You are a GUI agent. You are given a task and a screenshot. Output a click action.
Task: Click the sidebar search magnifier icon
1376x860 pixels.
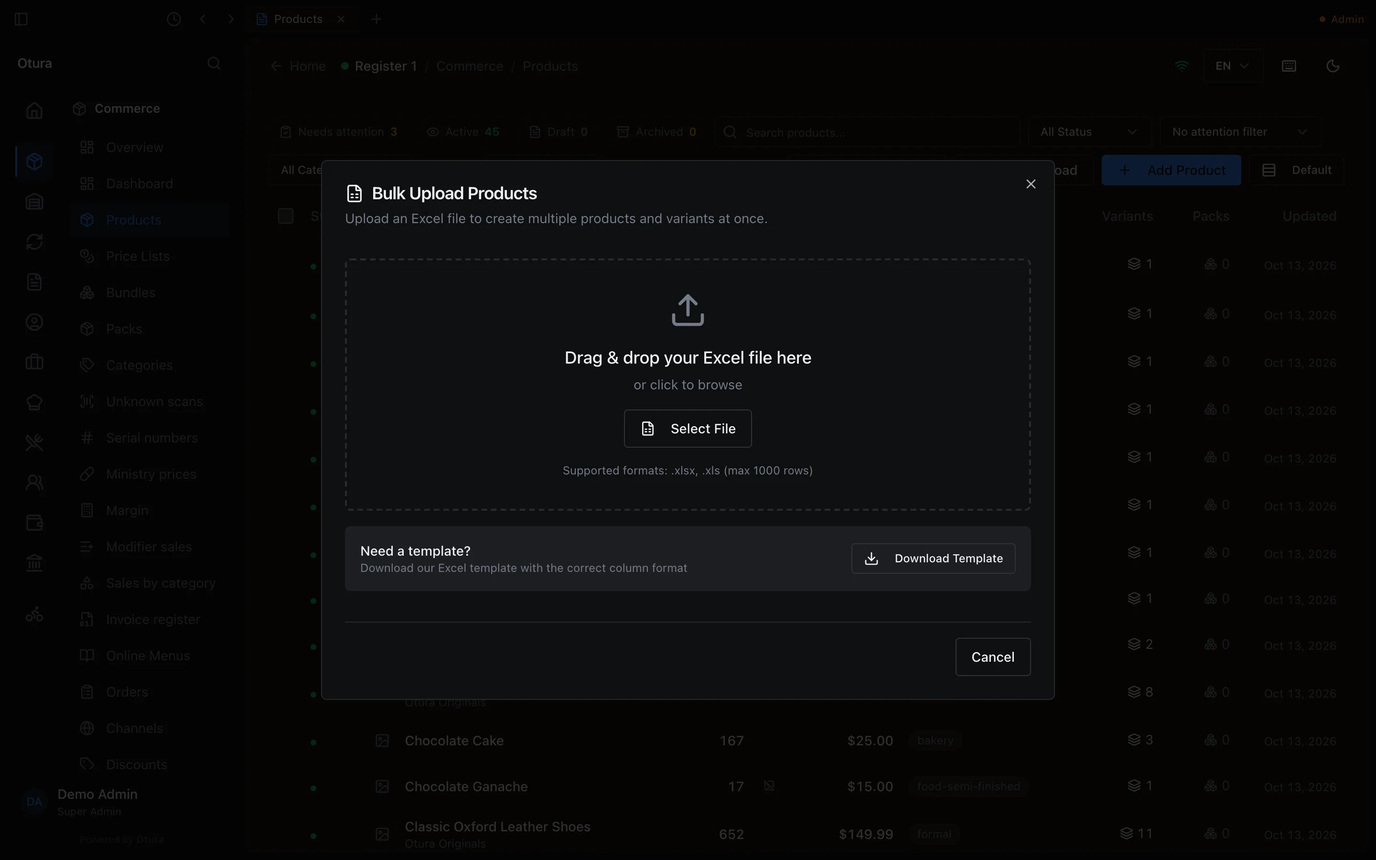point(214,63)
